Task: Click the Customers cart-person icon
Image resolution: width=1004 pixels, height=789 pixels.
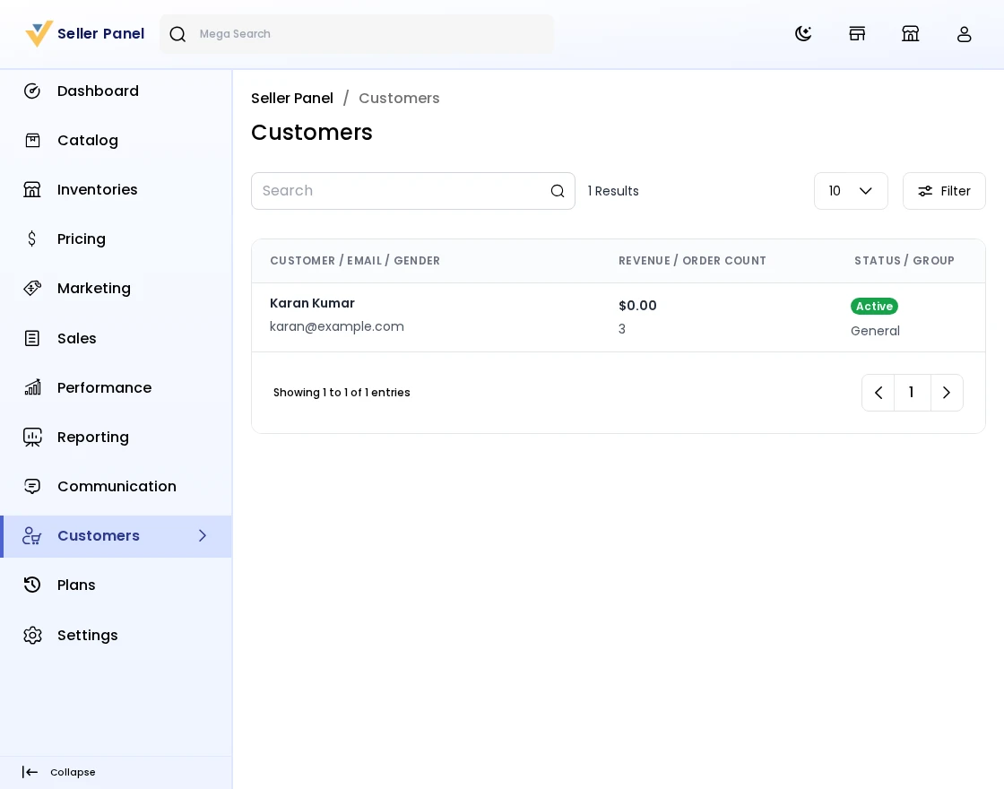Action: coord(32,535)
